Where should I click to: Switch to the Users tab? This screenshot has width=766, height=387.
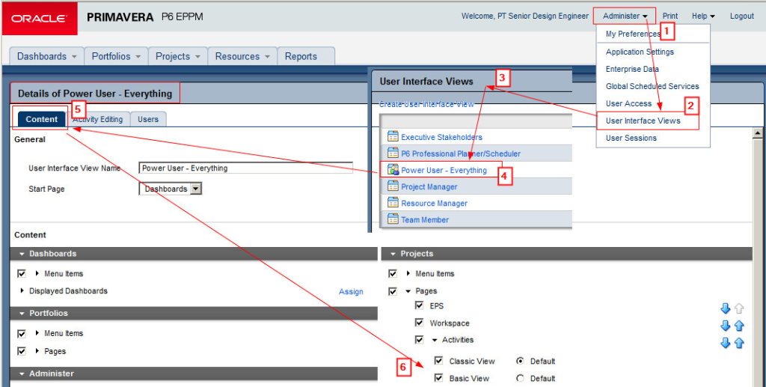pyautogui.click(x=148, y=119)
